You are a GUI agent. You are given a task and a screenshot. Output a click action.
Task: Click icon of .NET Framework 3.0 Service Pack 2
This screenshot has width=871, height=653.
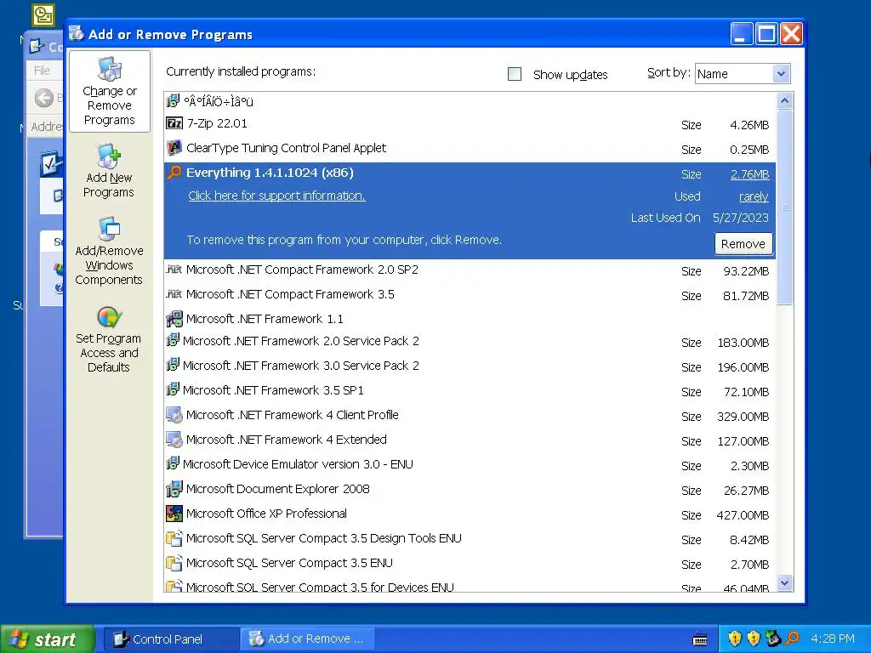(x=173, y=365)
